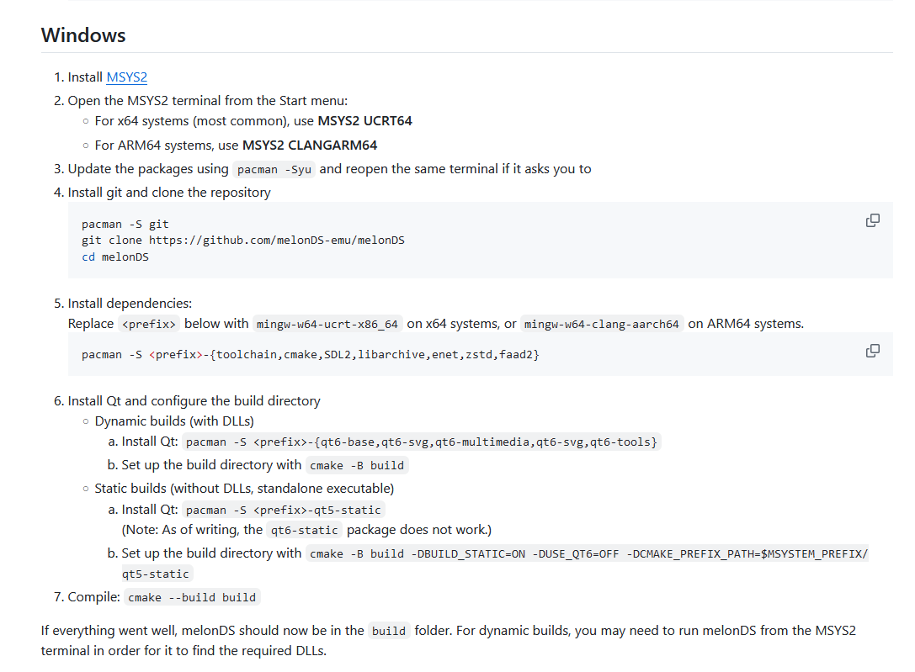Click the Windows section heading
Viewport: 915px width, 672px height.
(83, 35)
